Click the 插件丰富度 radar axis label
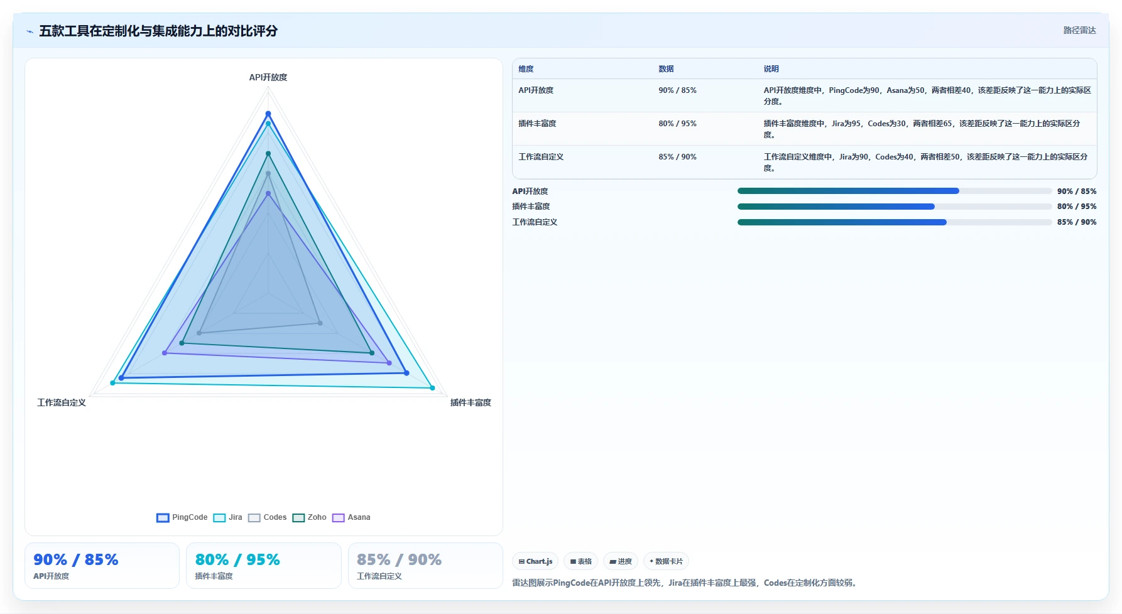The width and height of the screenshot is (1122, 614). tap(471, 402)
